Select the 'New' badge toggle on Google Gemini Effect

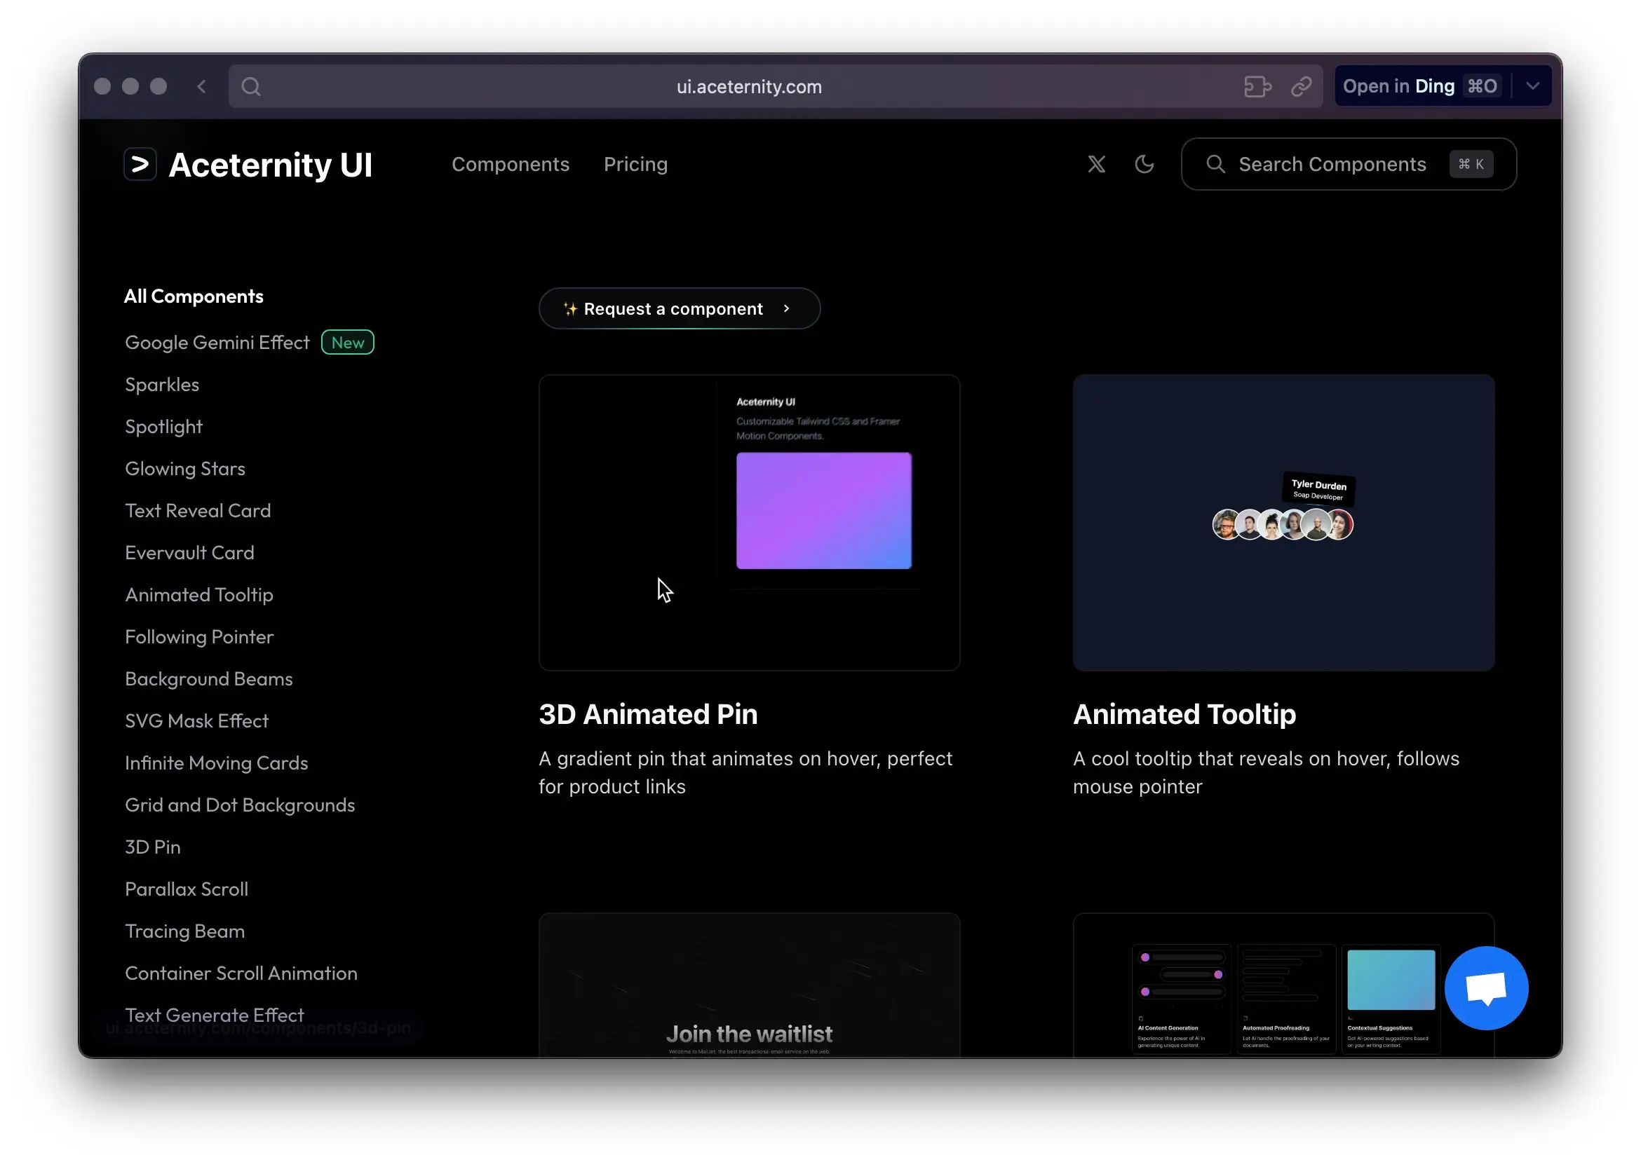tap(347, 342)
